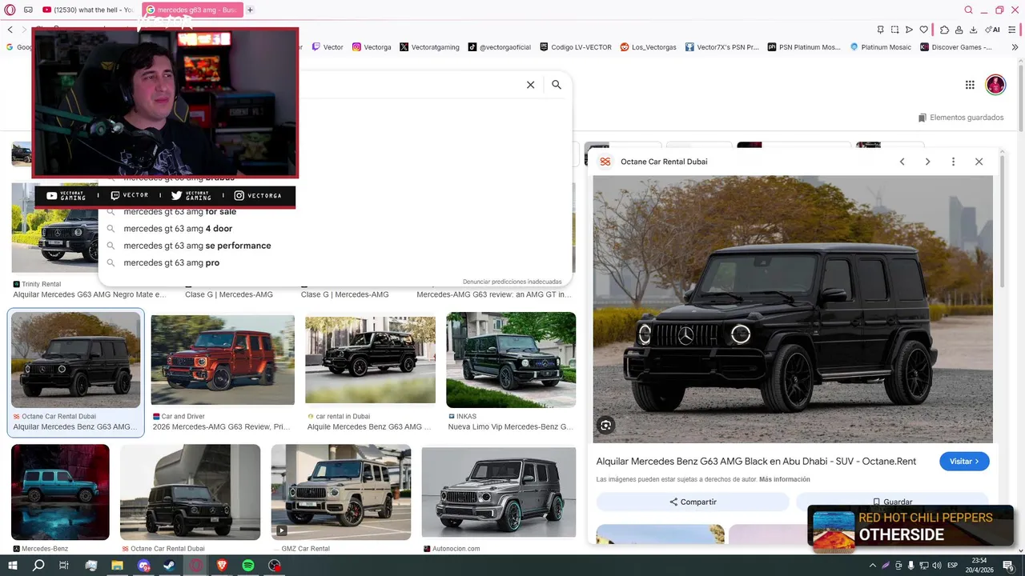
Task: Open the Opera Flow send arrow icon
Action: [909, 30]
